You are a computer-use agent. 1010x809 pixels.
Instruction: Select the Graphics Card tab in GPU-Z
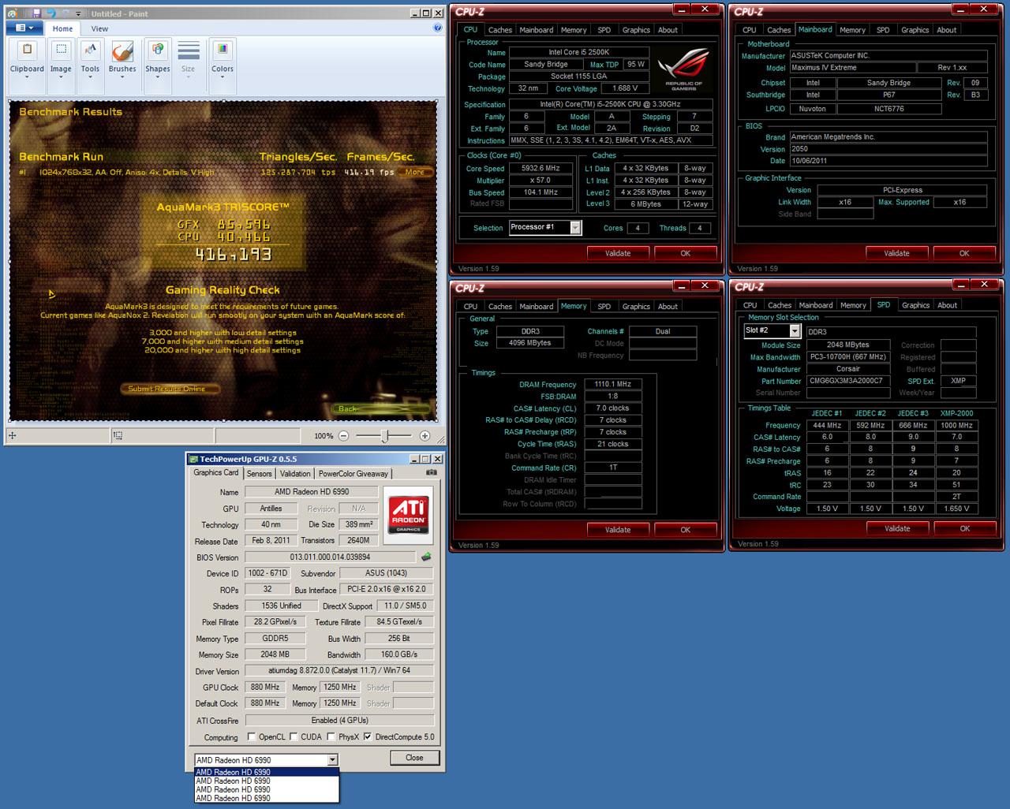click(x=216, y=473)
